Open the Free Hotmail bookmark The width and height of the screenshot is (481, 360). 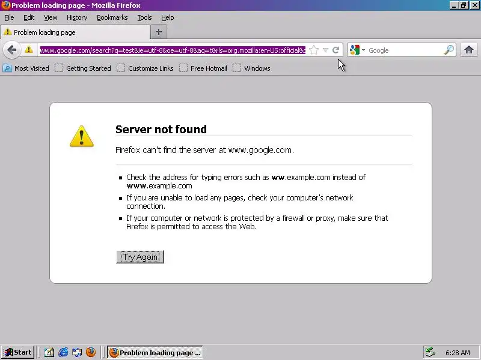[203, 68]
